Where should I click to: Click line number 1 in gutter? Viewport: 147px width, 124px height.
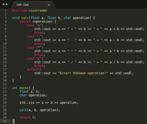coord(6,11)
